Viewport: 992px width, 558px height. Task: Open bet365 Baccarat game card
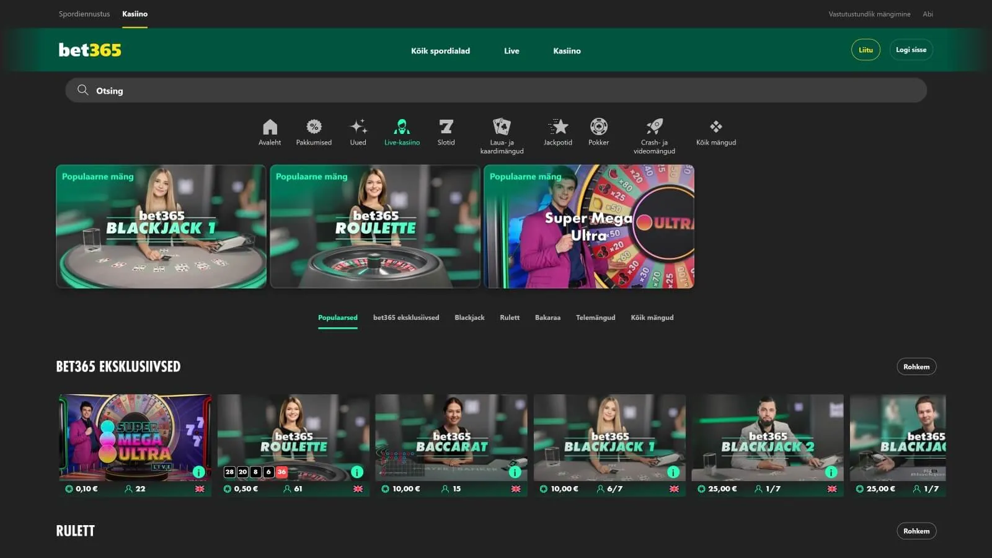click(451, 445)
